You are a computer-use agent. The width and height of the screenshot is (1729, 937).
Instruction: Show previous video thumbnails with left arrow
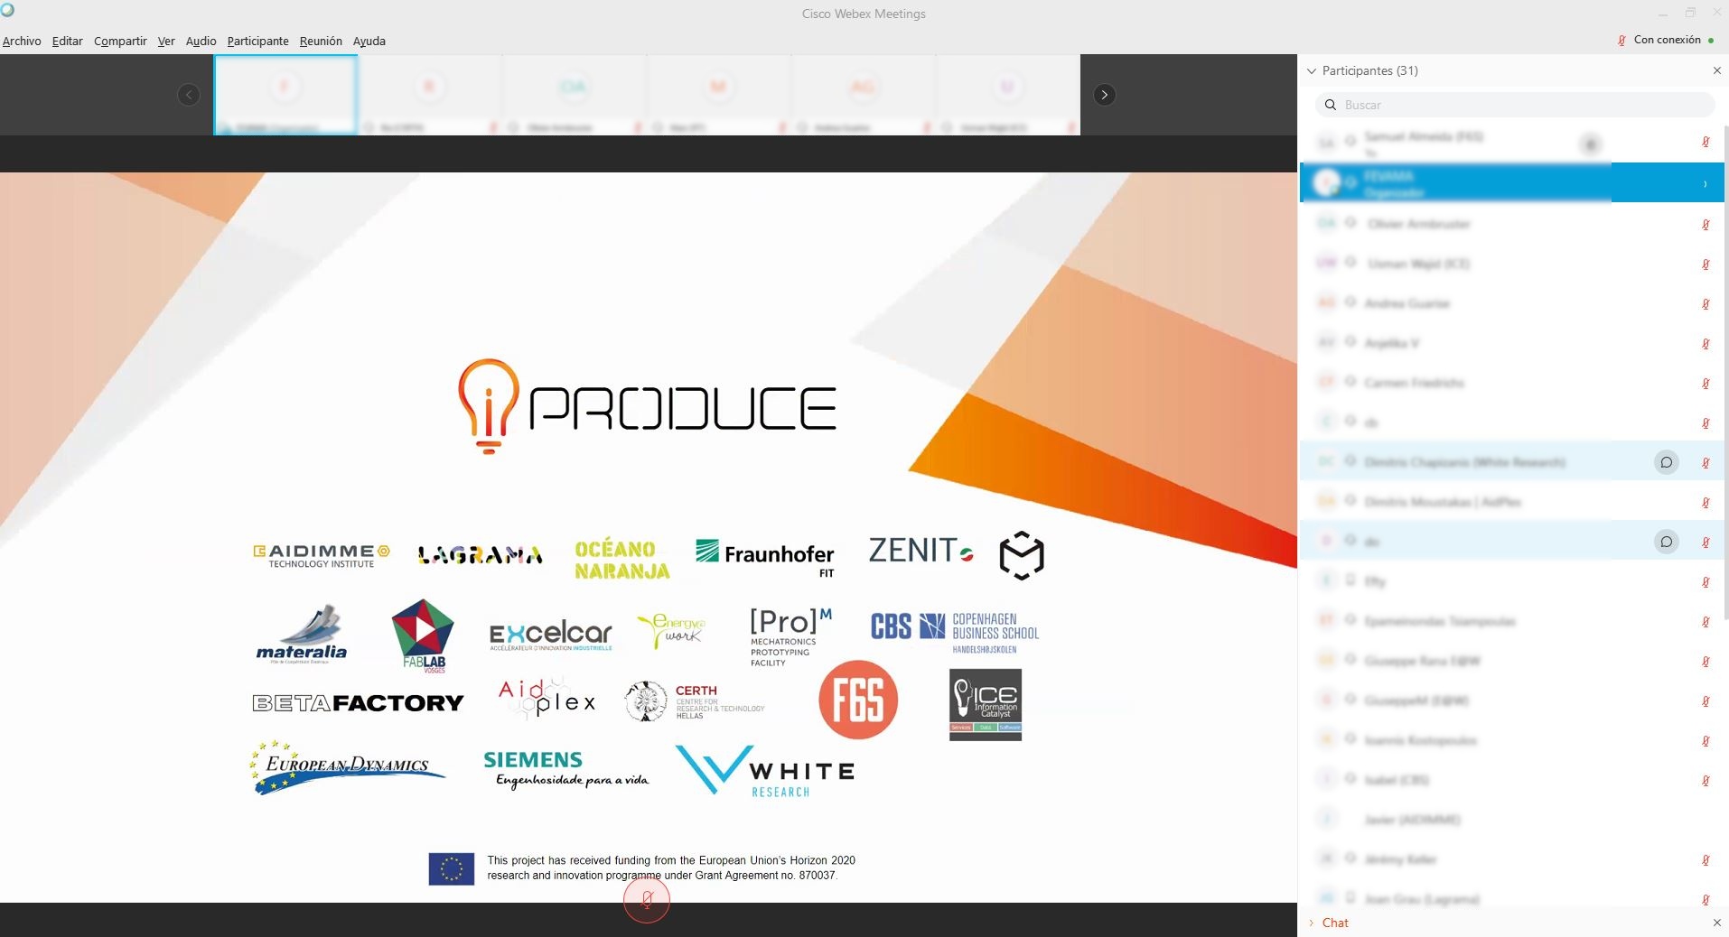pyautogui.click(x=189, y=95)
